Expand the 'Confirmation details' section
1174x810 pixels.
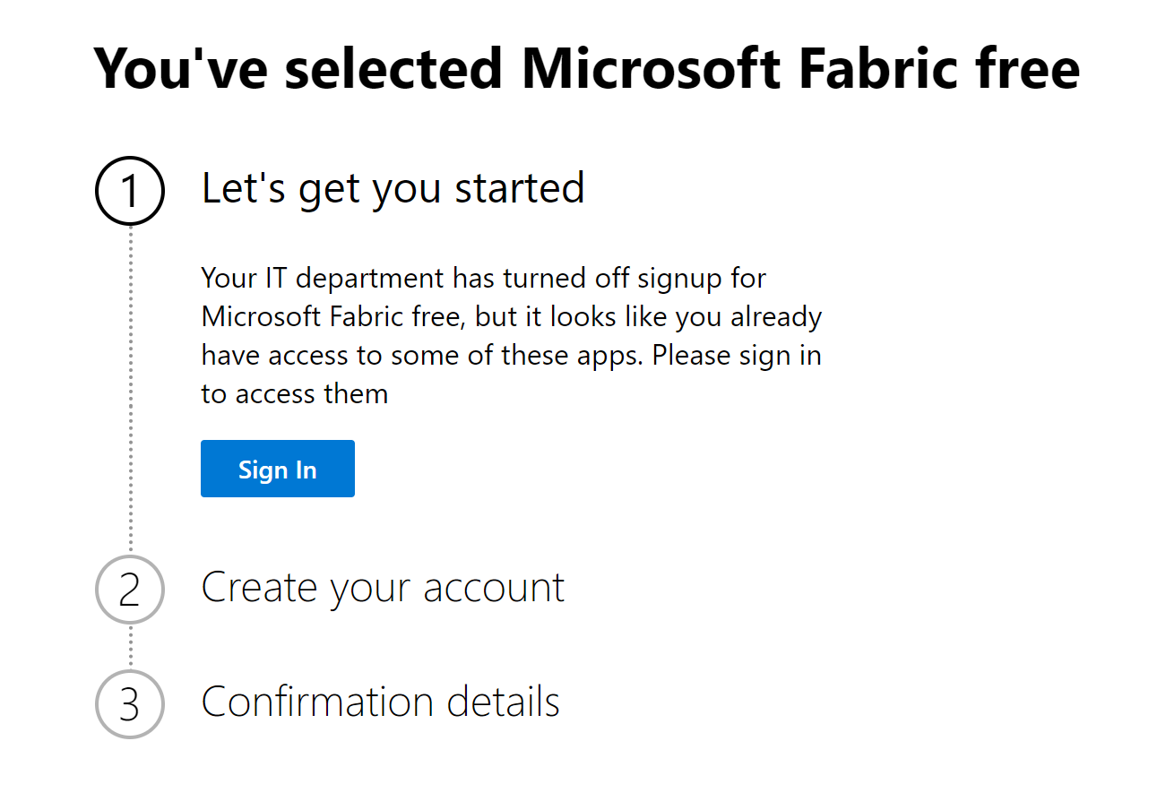pos(381,702)
